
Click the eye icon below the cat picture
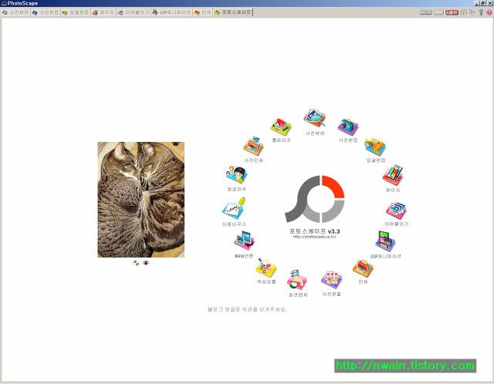[x=146, y=263]
